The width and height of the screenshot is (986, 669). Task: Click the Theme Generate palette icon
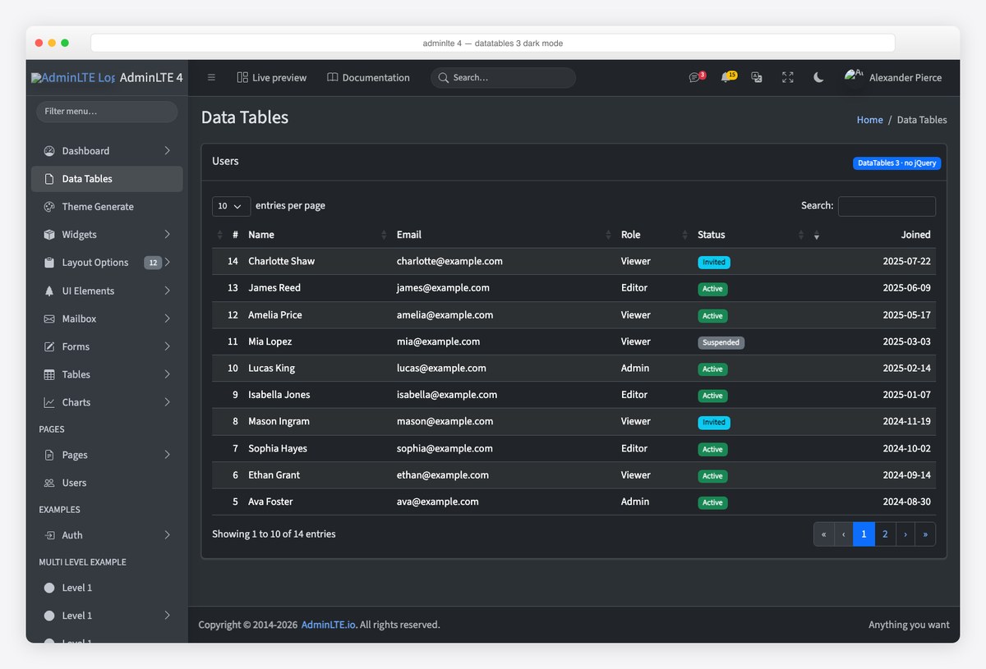pyautogui.click(x=49, y=207)
